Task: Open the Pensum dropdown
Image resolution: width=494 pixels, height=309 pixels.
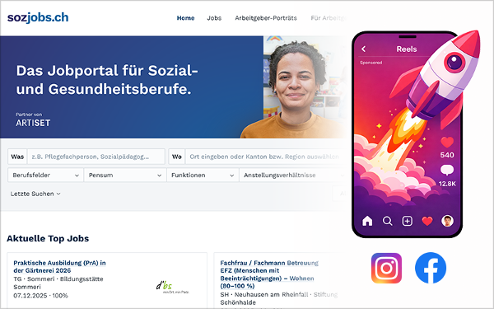Action: [x=125, y=175]
